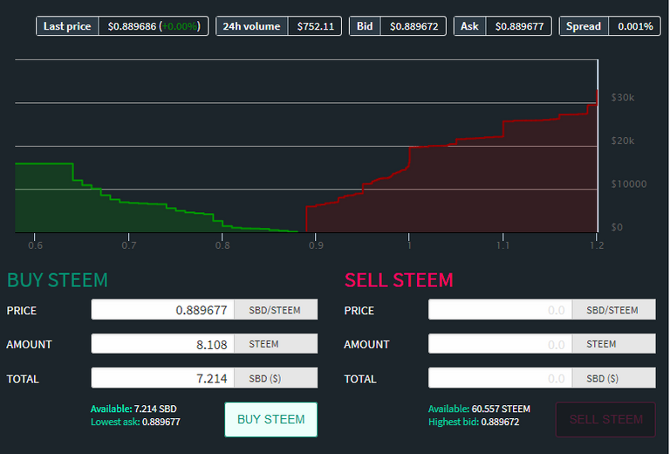Edit the buy TOTAL field showing 7.214
The height and width of the screenshot is (454, 670).
point(163,378)
